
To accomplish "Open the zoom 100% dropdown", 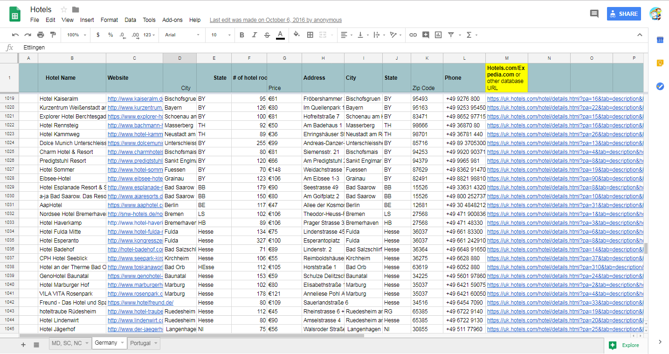I will click(x=76, y=35).
